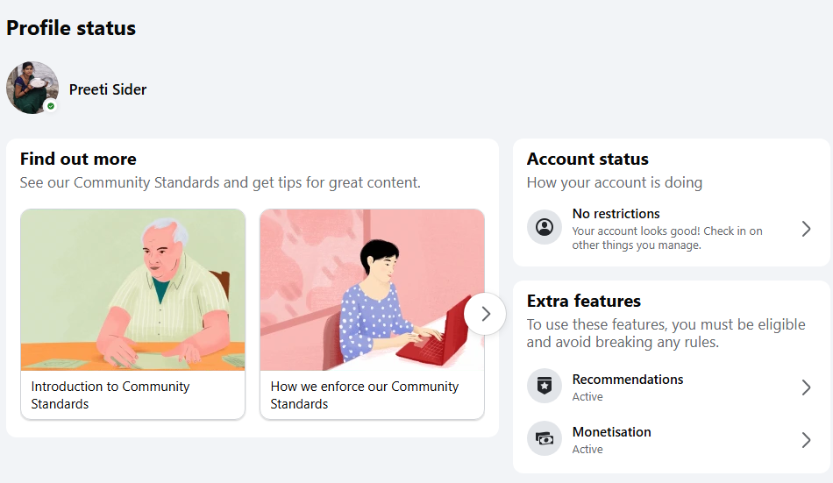Viewport: 833px width, 483px height.
Task: Click the Preeti Sider profile picture
Action: pyautogui.click(x=32, y=88)
